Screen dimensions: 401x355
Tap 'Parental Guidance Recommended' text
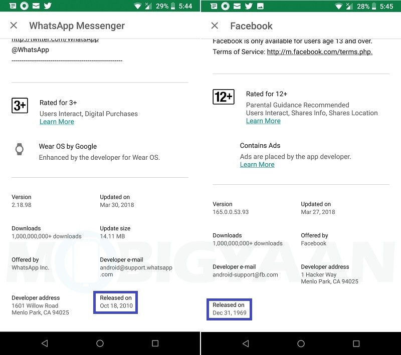coord(297,105)
